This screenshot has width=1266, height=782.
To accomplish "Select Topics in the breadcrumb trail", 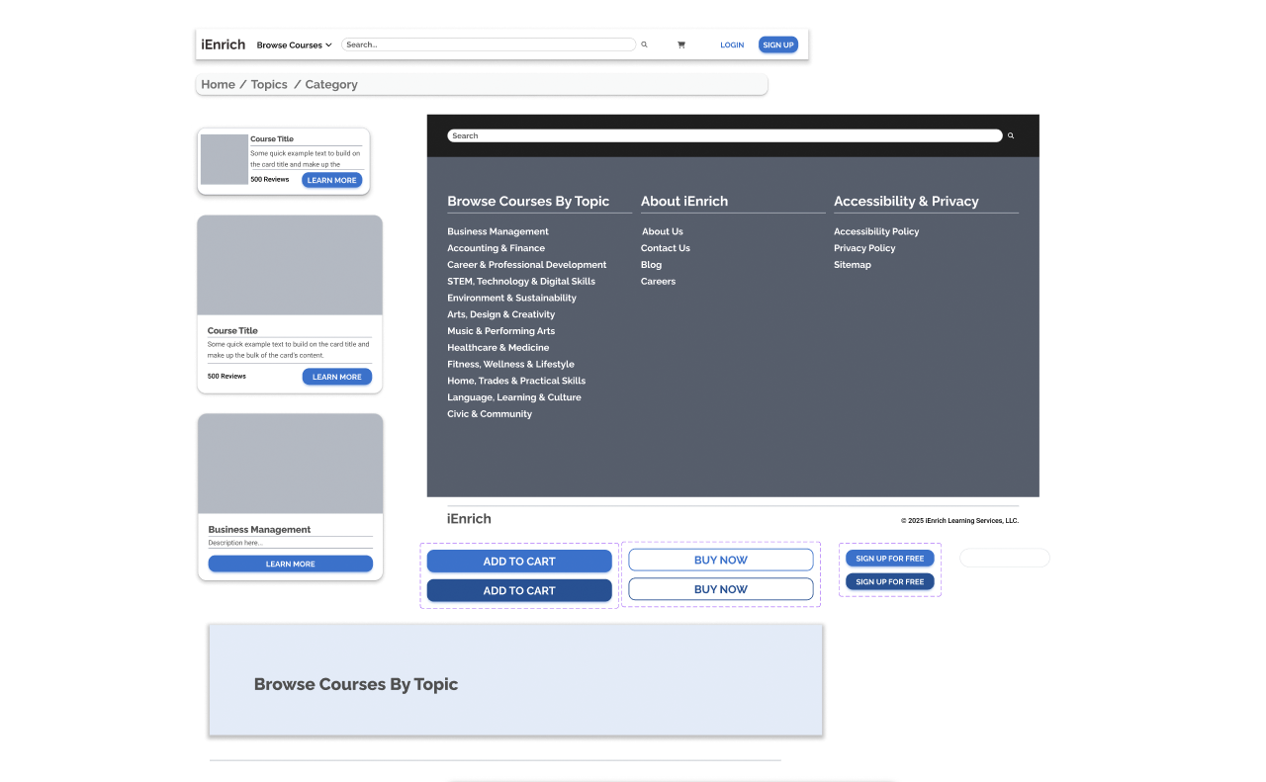I will point(268,84).
